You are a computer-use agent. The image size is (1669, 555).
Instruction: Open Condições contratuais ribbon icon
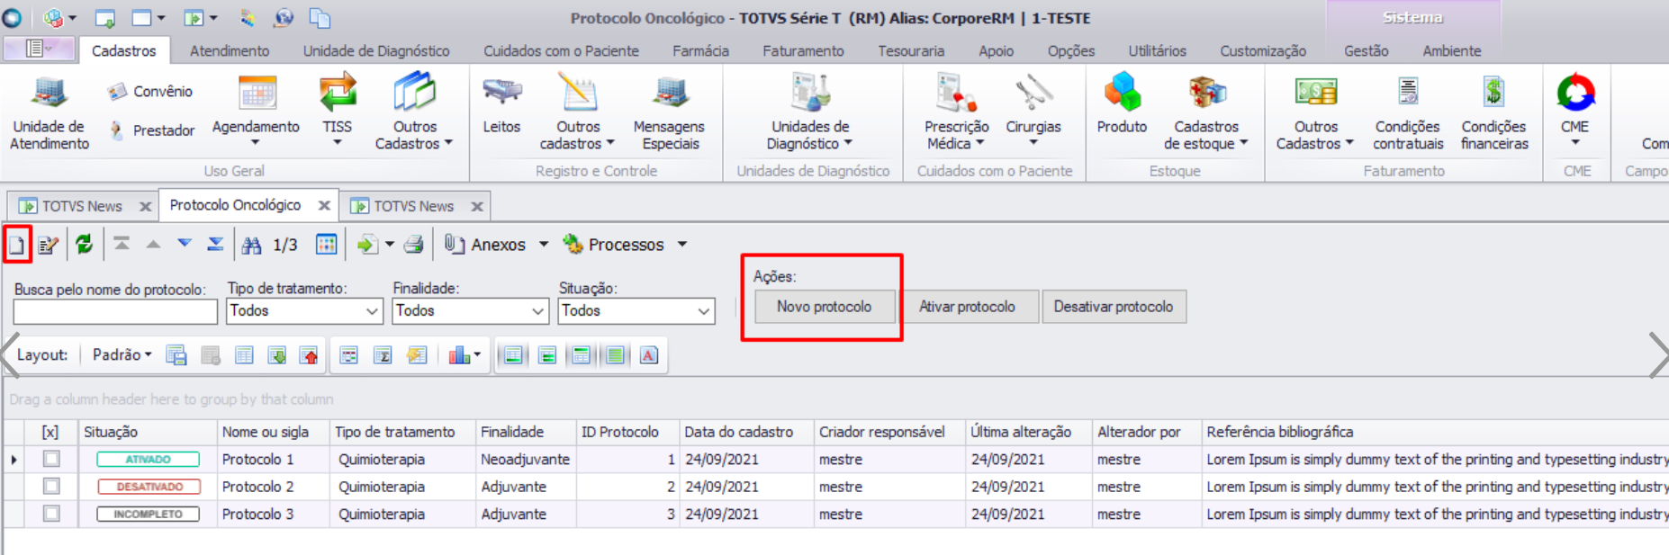[1408, 112]
